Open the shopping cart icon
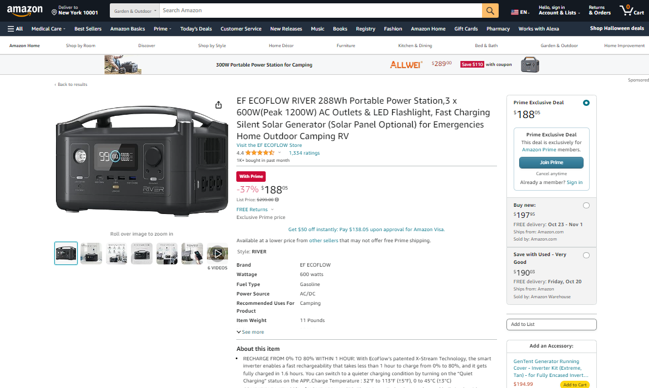649x388 pixels. pyautogui.click(x=632, y=11)
